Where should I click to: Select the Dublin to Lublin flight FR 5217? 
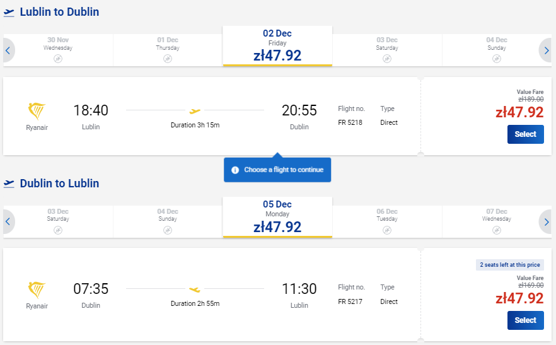[525, 320]
